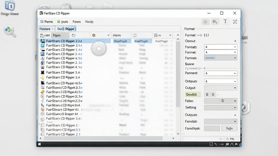Open the dropdown arrow beside the globe icon
This screenshot has height=156, width=278.
(108, 35)
